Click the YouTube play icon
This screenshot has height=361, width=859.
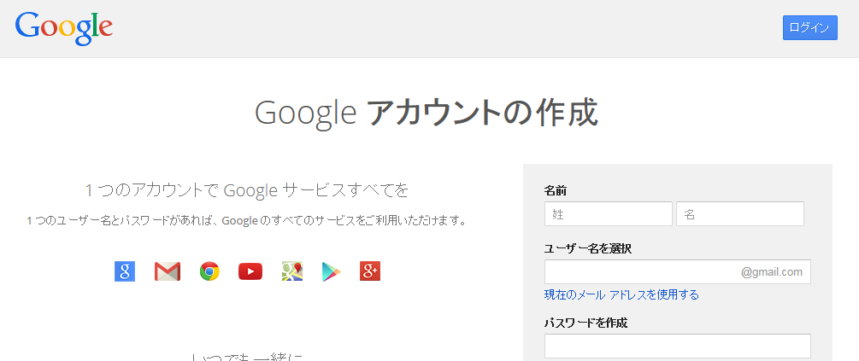(x=250, y=271)
